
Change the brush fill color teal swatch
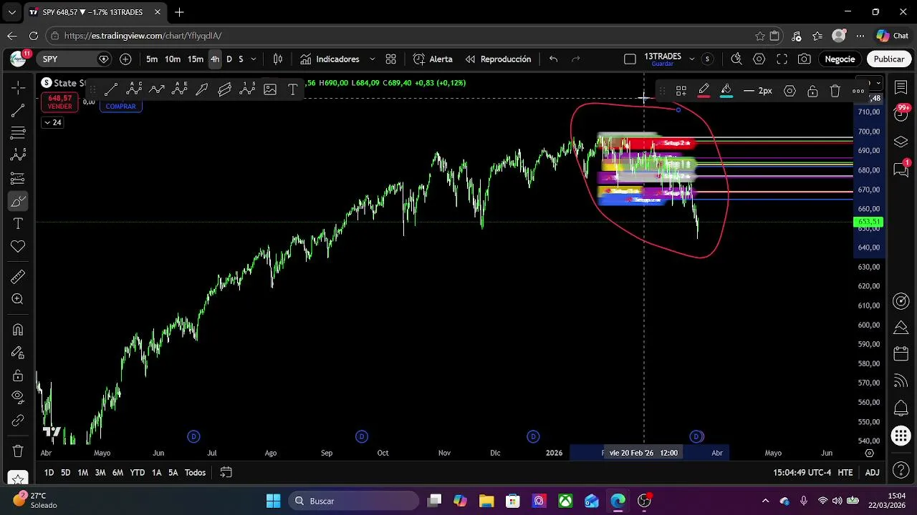(x=726, y=91)
